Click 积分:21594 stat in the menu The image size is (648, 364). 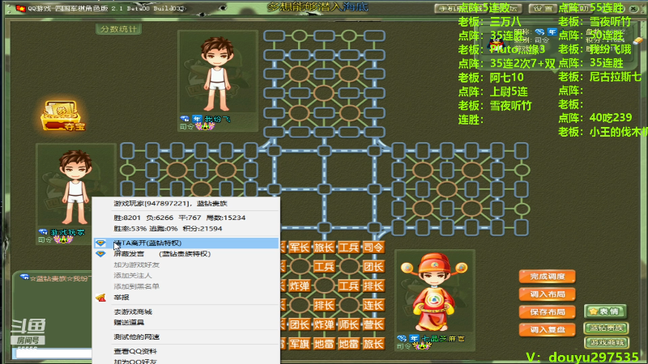(x=204, y=228)
